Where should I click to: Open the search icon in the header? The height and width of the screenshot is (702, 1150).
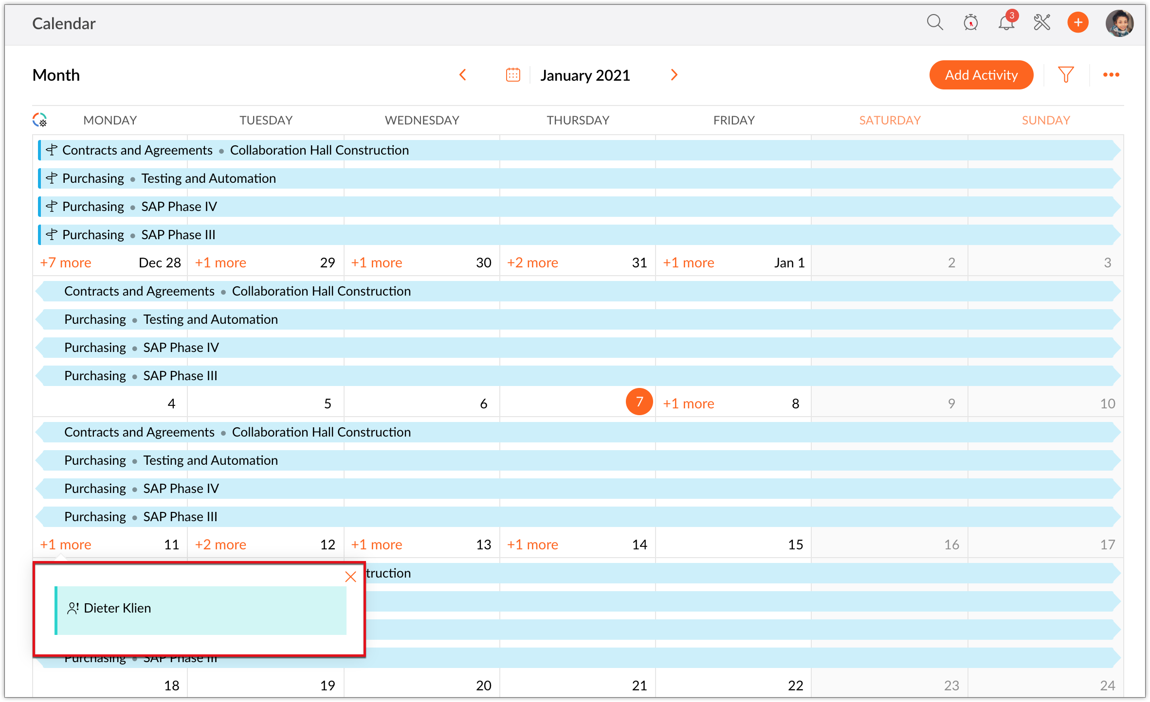point(934,22)
